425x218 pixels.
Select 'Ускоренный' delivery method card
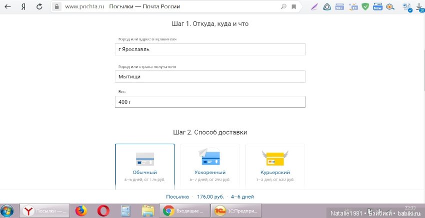click(210, 167)
